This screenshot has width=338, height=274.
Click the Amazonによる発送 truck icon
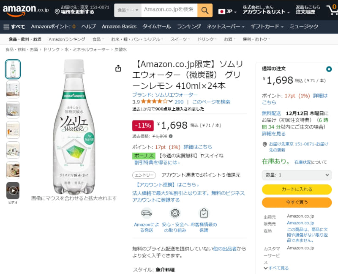(146, 213)
